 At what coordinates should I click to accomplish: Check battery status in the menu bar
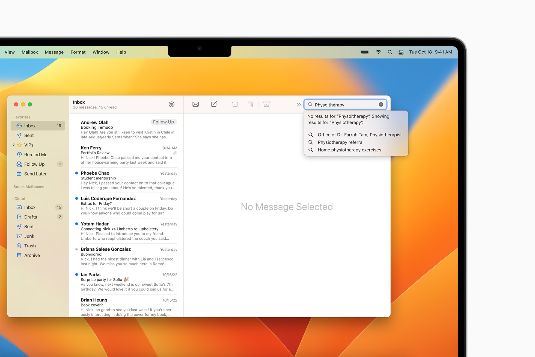[x=365, y=52]
